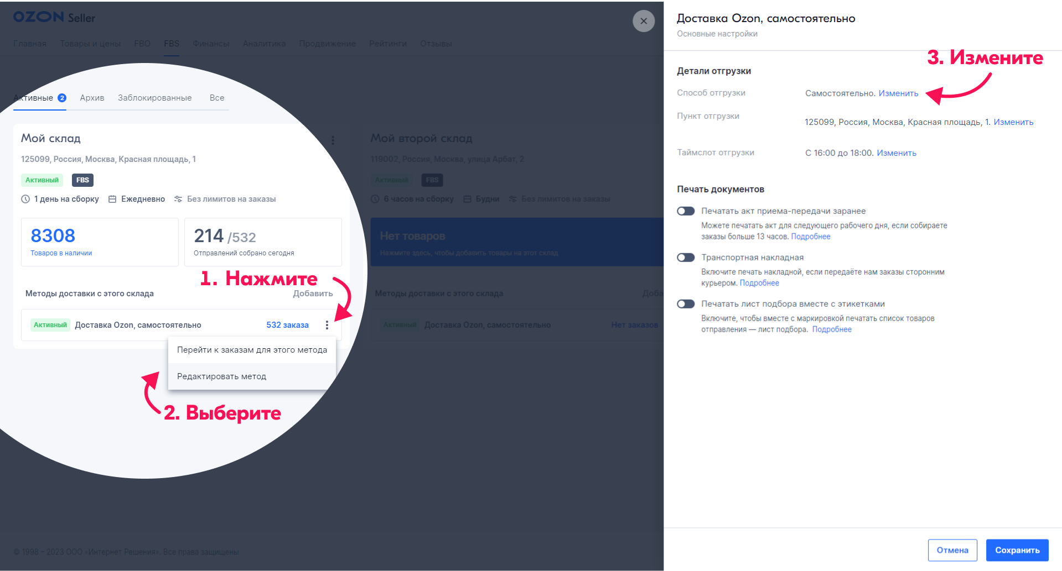Viewport: 1062px width, 571px height.
Task: Select Перейти к заказам для этого метода
Action: click(x=252, y=350)
